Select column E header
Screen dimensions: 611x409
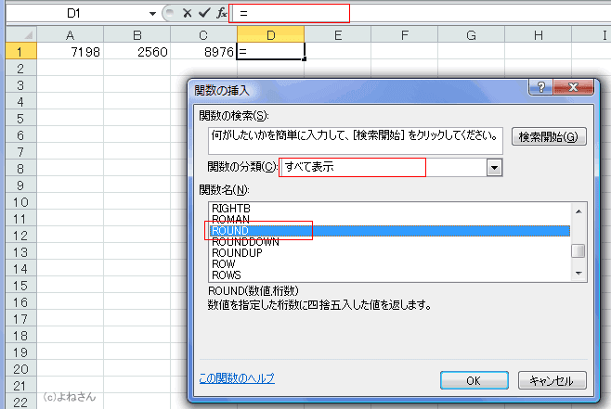pos(338,35)
